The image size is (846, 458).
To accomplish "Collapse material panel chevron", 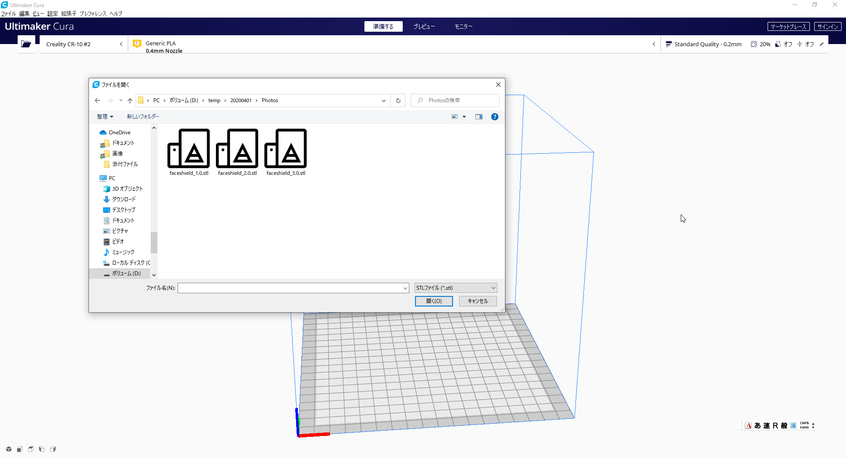I will tap(654, 44).
